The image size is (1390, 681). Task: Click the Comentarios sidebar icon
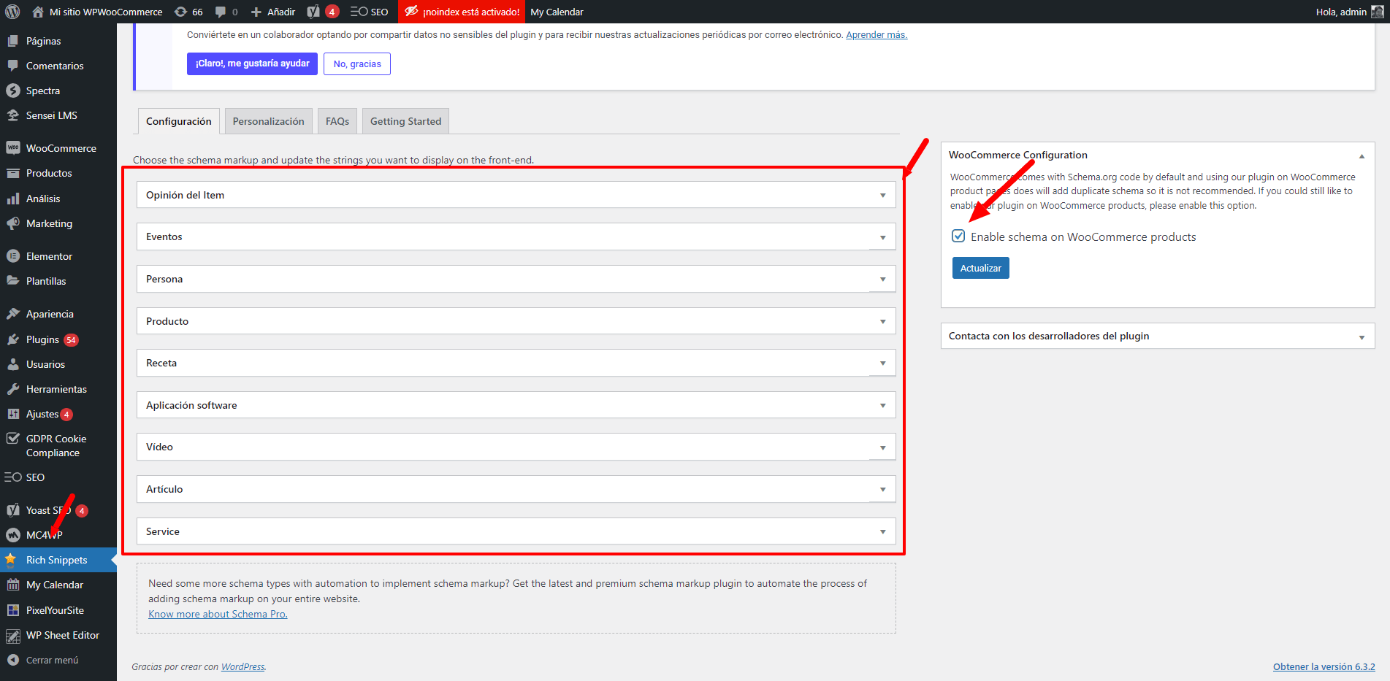pyautogui.click(x=13, y=66)
